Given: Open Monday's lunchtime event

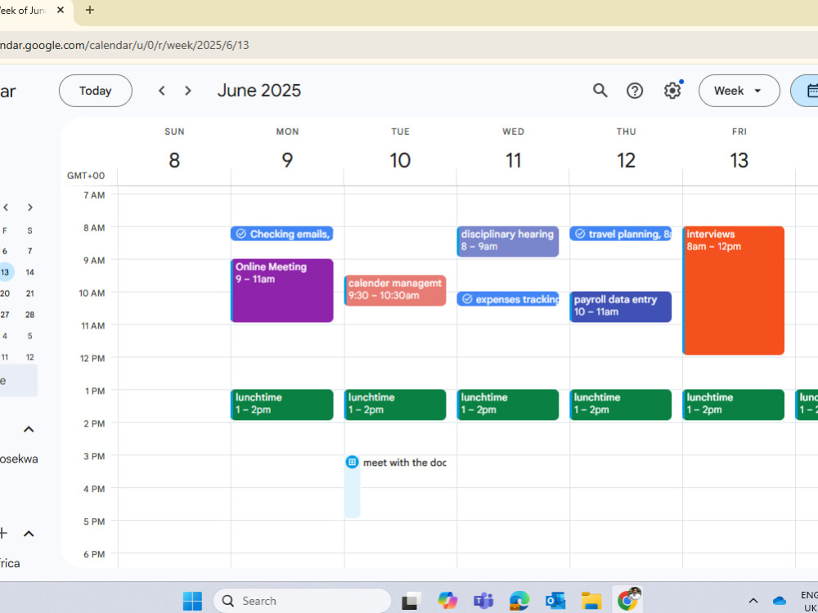Looking at the screenshot, I should 281,405.
